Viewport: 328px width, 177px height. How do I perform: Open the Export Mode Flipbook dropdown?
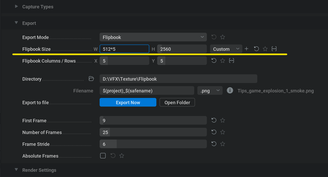tap(153, 37)
